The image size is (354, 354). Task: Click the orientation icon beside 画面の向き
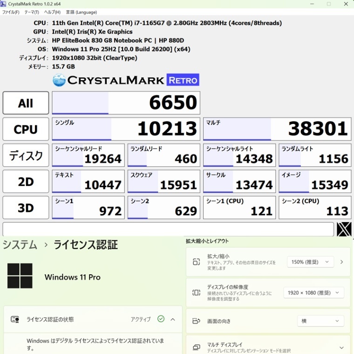point(196,321)
